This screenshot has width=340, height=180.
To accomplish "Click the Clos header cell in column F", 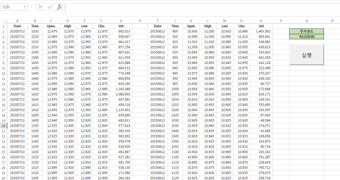I will (x=101, y=26).
